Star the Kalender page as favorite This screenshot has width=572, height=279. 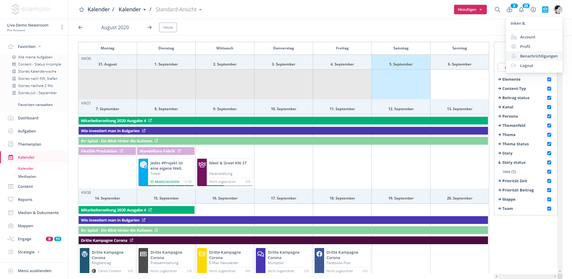(81, 10)
